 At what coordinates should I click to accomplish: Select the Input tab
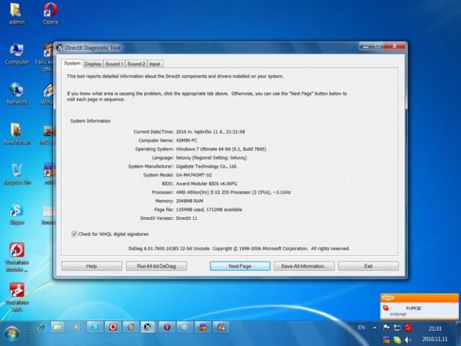[x=155, y=63]
